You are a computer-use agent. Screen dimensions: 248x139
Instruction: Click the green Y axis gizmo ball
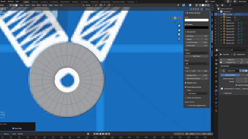(x=175, y=18)
